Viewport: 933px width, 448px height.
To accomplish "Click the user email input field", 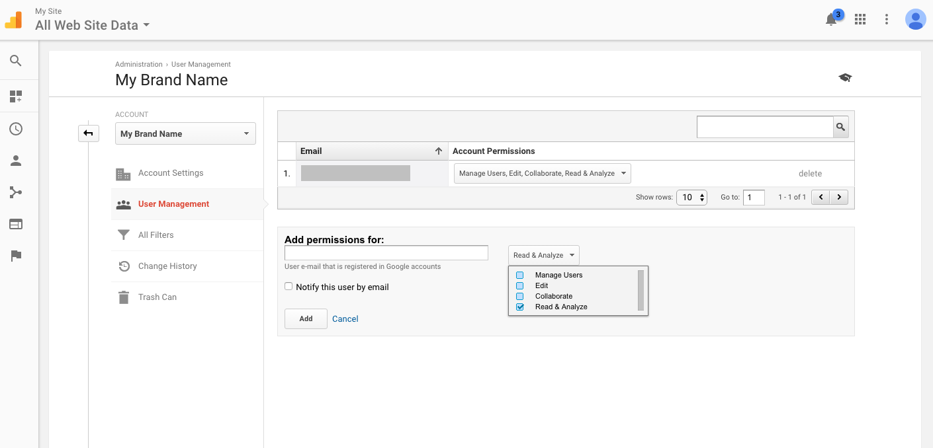I will 386,253.
